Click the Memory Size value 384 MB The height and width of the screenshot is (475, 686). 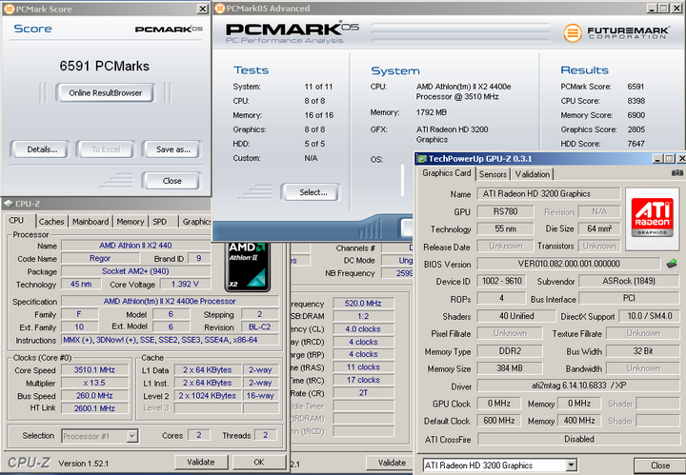(510, 368)
